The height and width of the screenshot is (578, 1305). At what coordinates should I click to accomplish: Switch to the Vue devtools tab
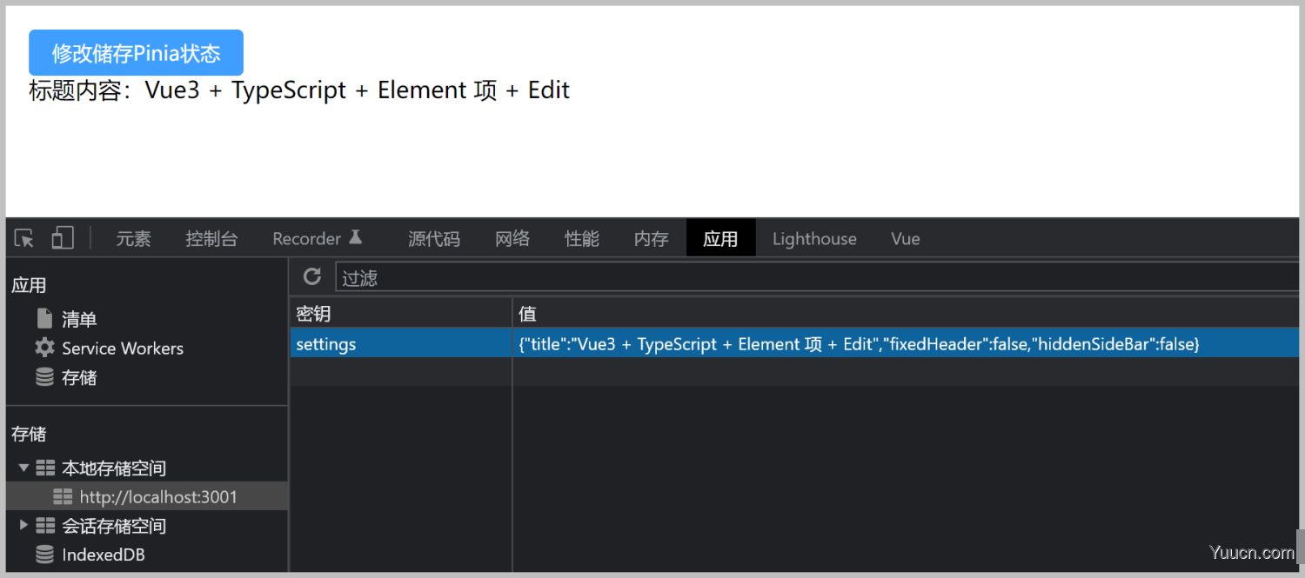(905, 238)
